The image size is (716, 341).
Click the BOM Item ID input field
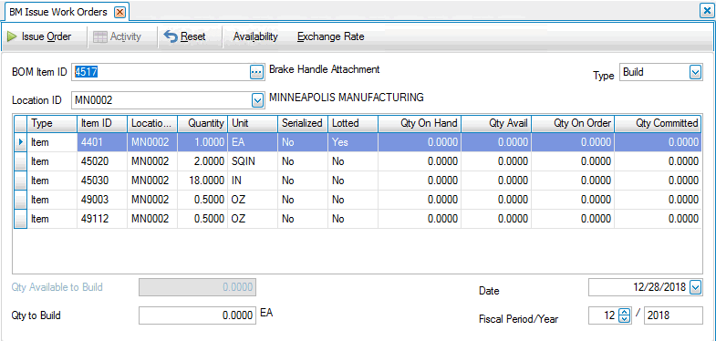coord(161,72)
